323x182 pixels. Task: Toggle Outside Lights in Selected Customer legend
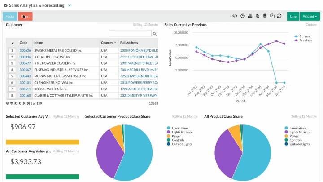[x=179, y=144]
